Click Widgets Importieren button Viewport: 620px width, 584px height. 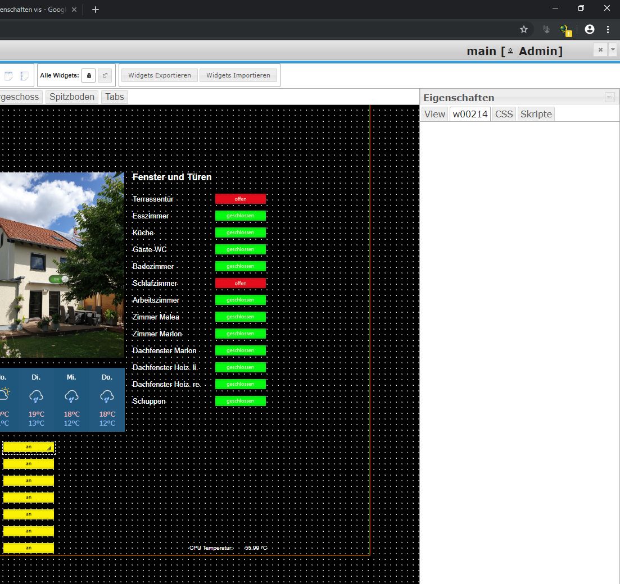point(238,75)
